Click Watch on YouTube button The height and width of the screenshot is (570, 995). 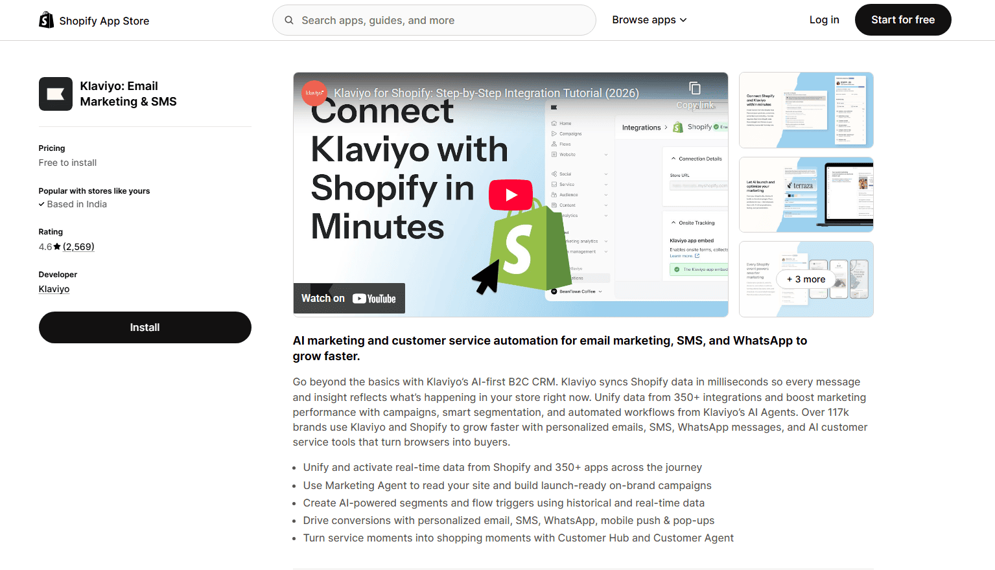point(349,299)
